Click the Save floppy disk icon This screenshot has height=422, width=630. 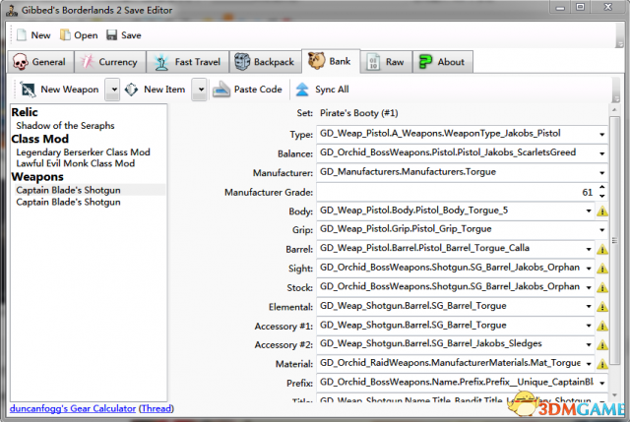pyautogui.click(x=111, y=35)
